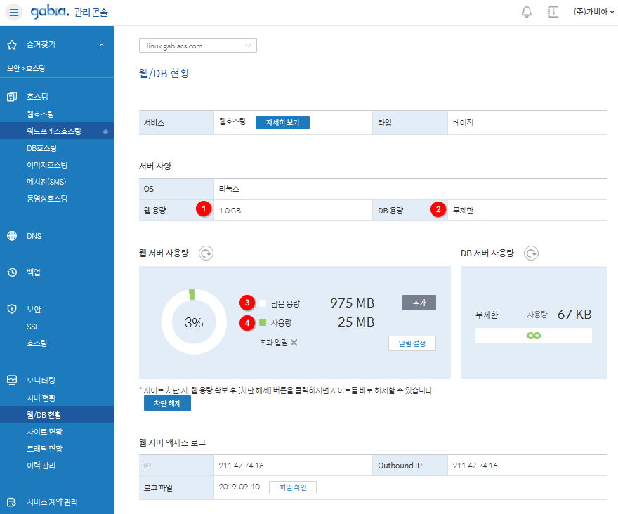Refresh DB server usage
This screenshot has width=618, height=514.
[532, 253]
